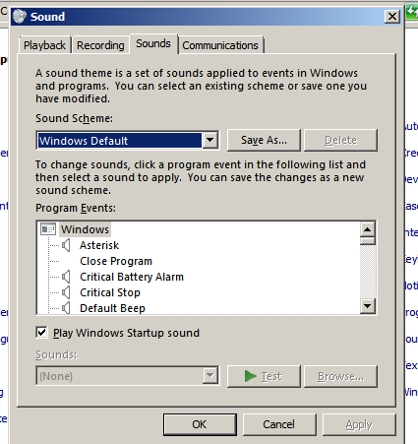Select the Windows Default scheme combo box

point(127,141)
